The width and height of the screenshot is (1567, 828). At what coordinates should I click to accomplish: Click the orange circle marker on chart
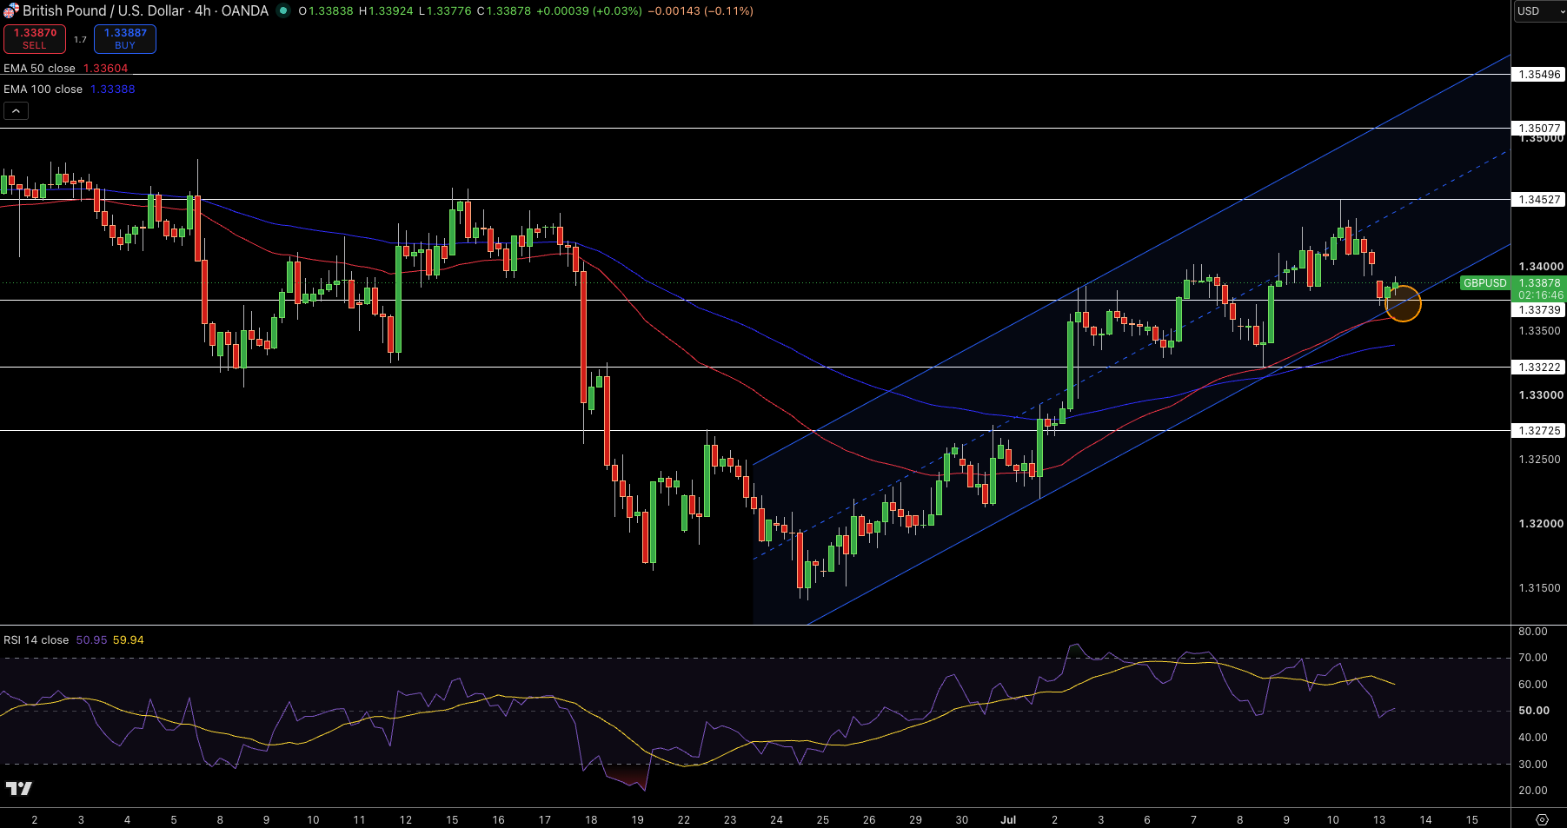point(1403,303)
